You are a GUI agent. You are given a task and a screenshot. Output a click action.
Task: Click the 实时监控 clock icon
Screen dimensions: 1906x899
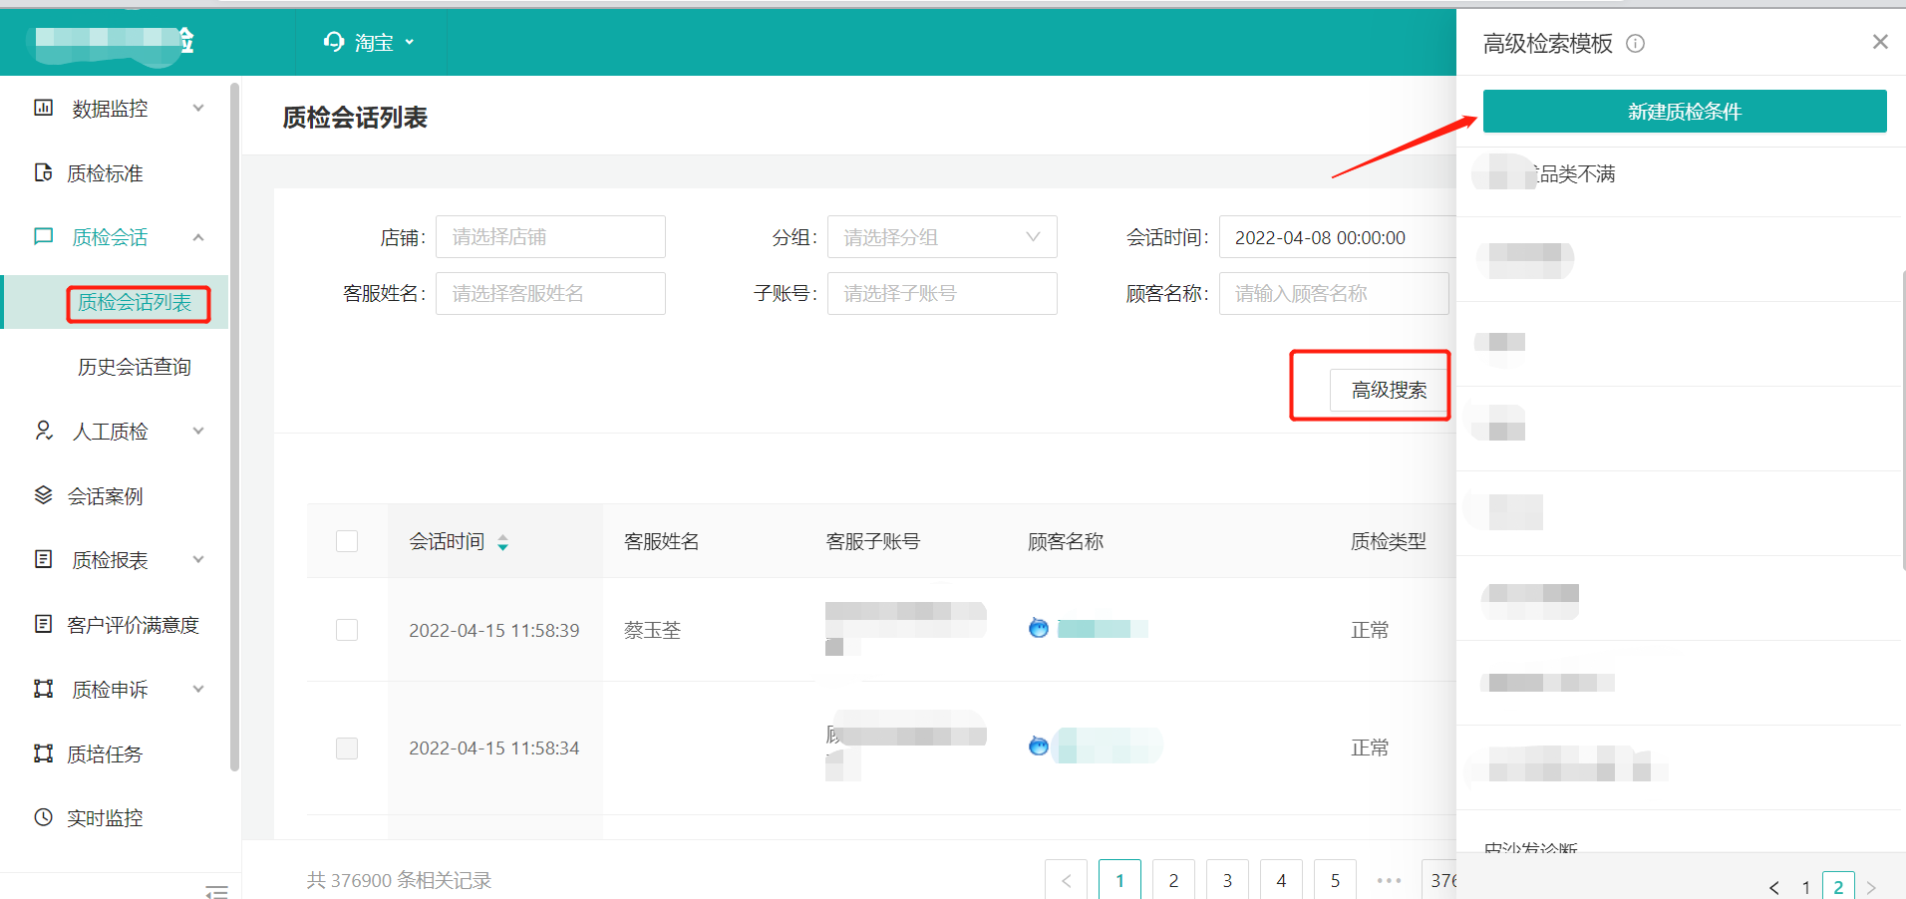[x=43, y=817]
